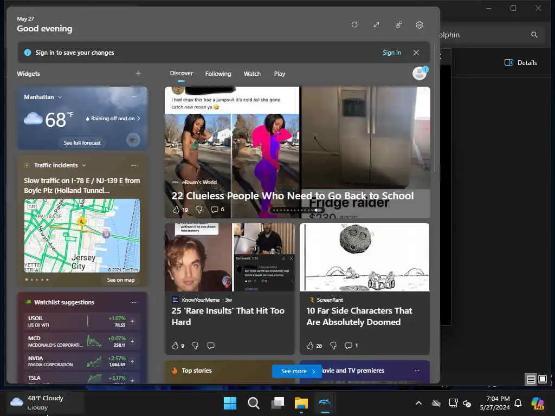The image size is (555, 416).
Task: Open the profile avatar with notification badge
Action: pyautogui.click(x=420, y=73)
